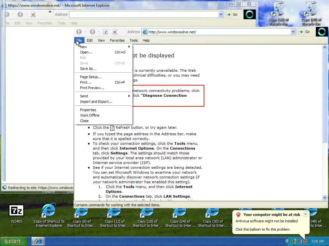Expand the Send submenu
The width and height of the screenshot is (329, 246).
[x=104, y=96]
